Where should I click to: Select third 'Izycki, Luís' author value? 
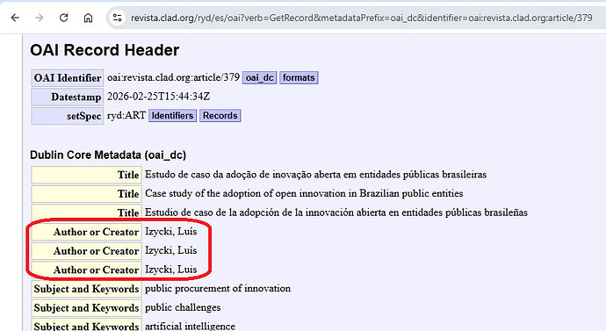(171, 270)
